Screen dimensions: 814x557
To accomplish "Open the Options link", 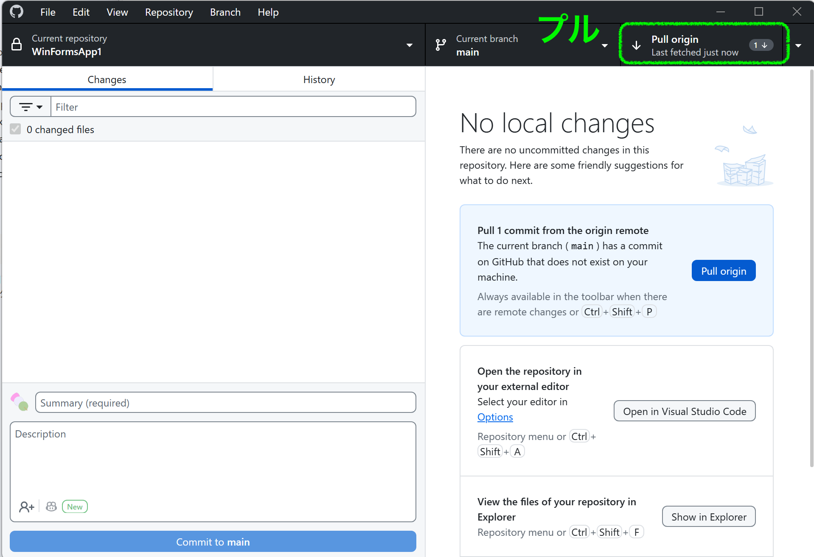I will (x=495, y=417).
